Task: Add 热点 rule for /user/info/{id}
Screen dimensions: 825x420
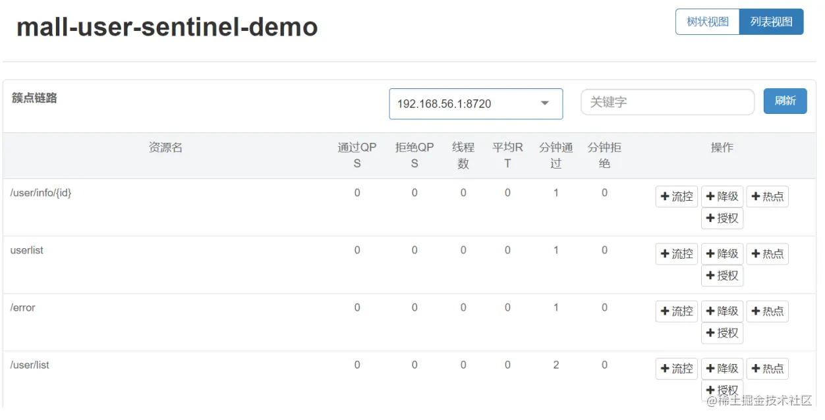Action: coord(767,196)
